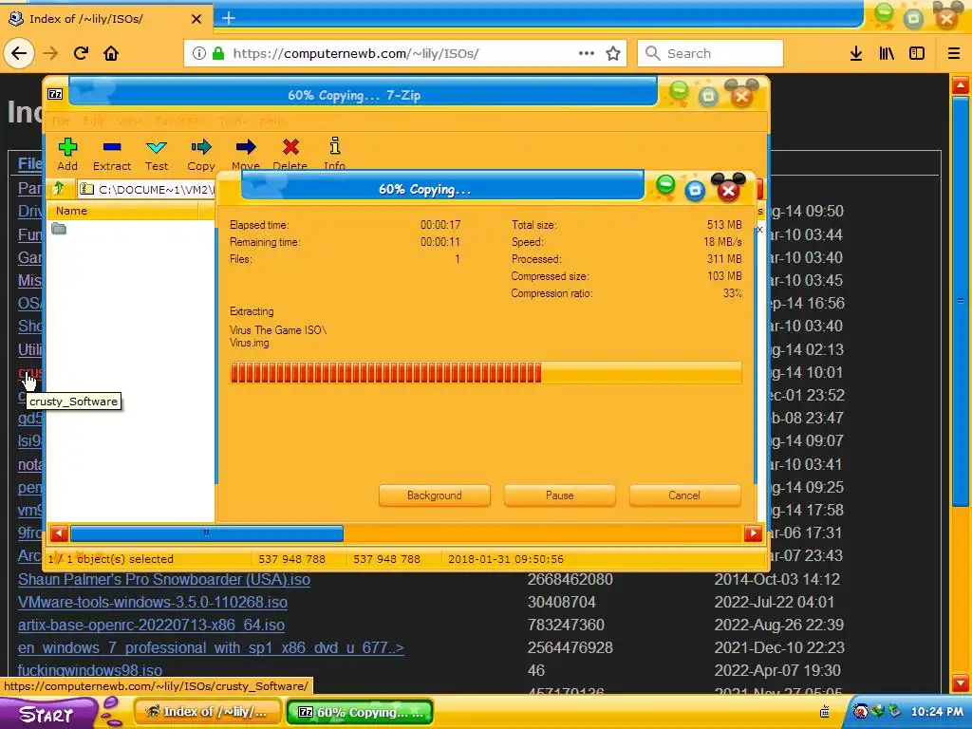972x729 pixels.
Task: Open the 7-Zip Edit menu
Action: tap(93, 121)
